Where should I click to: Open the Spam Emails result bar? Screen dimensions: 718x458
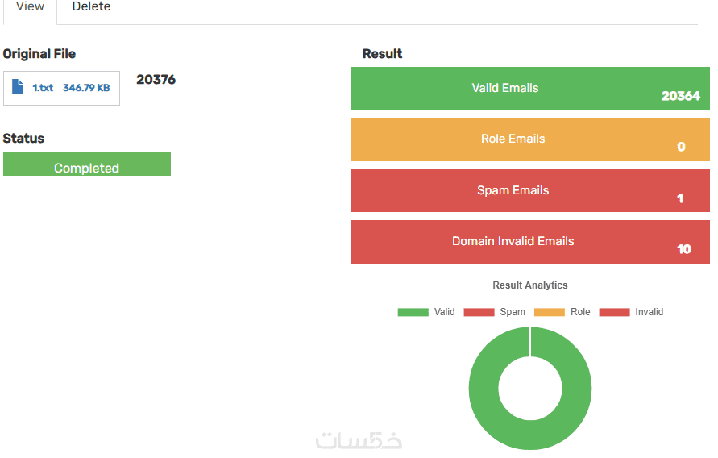(529, 191)
